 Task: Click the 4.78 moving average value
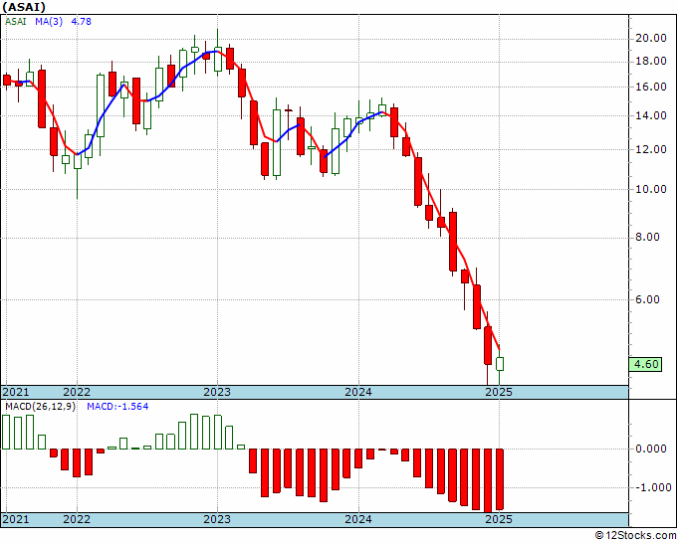pyautogui.click(x=81, y=22)
